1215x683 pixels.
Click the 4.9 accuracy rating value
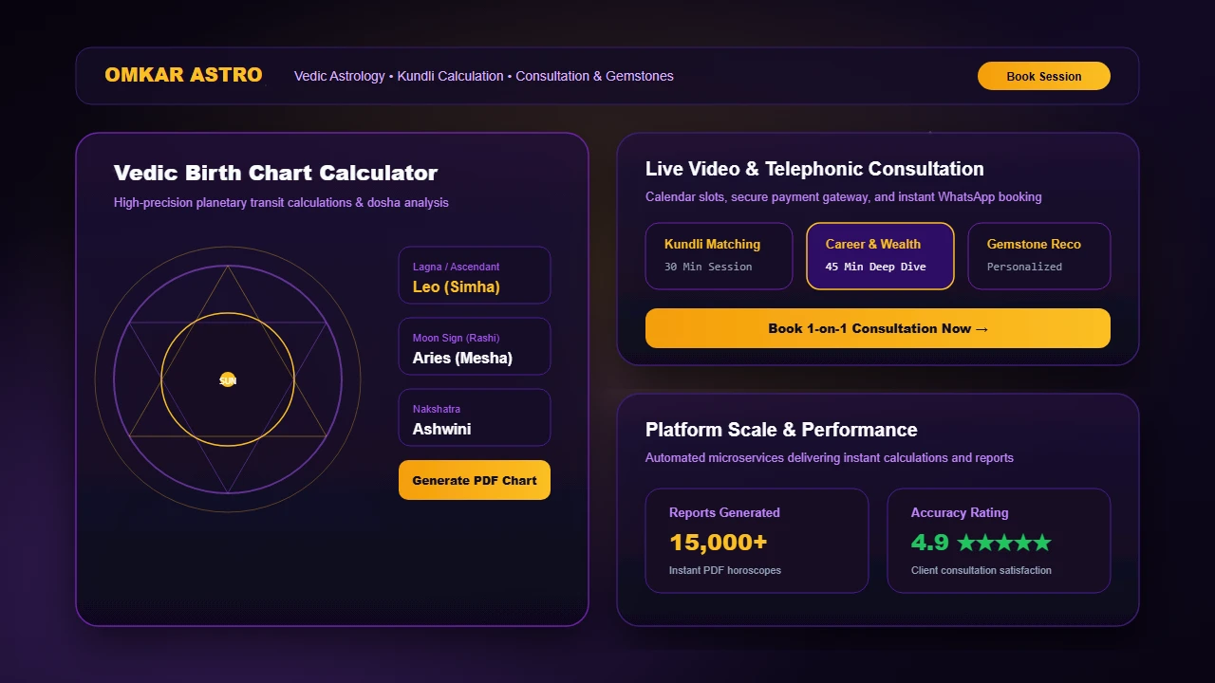point(930,543)
